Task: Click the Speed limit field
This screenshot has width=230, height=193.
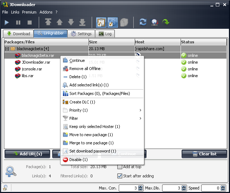Action: click(x=211, y=188)
